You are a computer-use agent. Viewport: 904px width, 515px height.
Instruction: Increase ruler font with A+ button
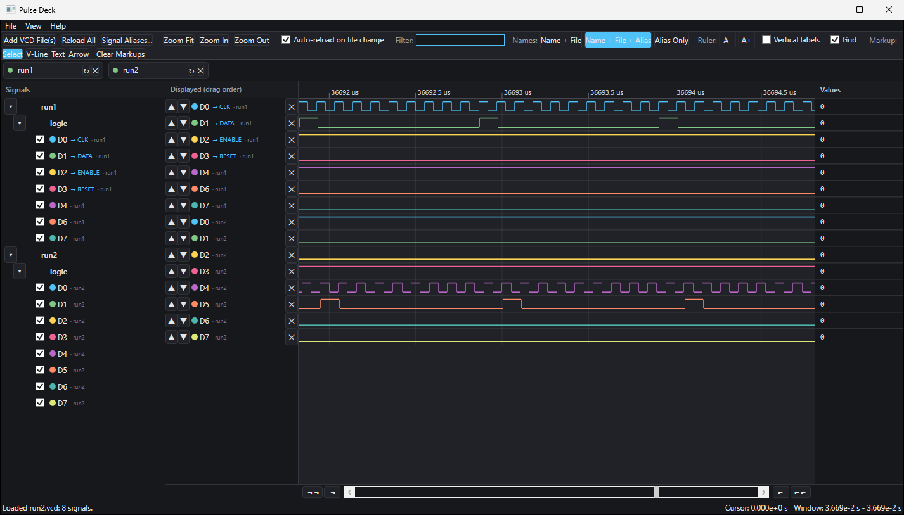746,41
